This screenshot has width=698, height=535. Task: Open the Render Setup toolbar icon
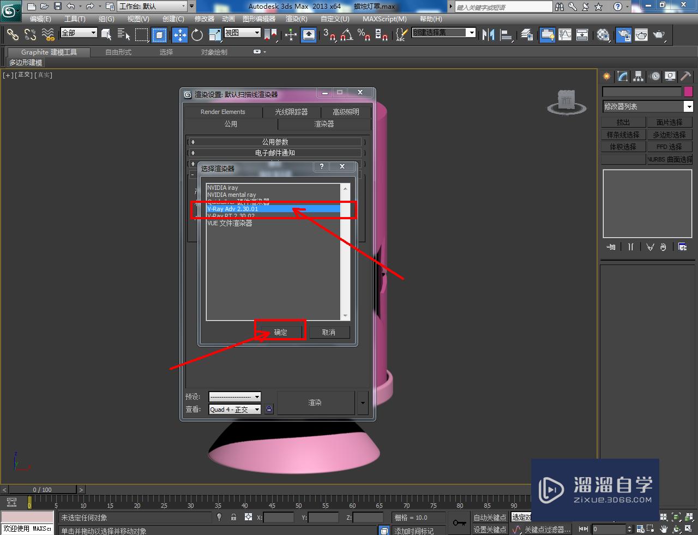point(623,35)
